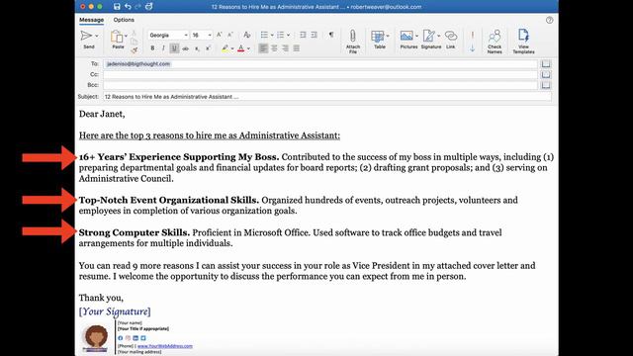Select the Format Painter brush
Image resolution: width=633 pixels, height=356 pixels.
[x=135, y=50]
